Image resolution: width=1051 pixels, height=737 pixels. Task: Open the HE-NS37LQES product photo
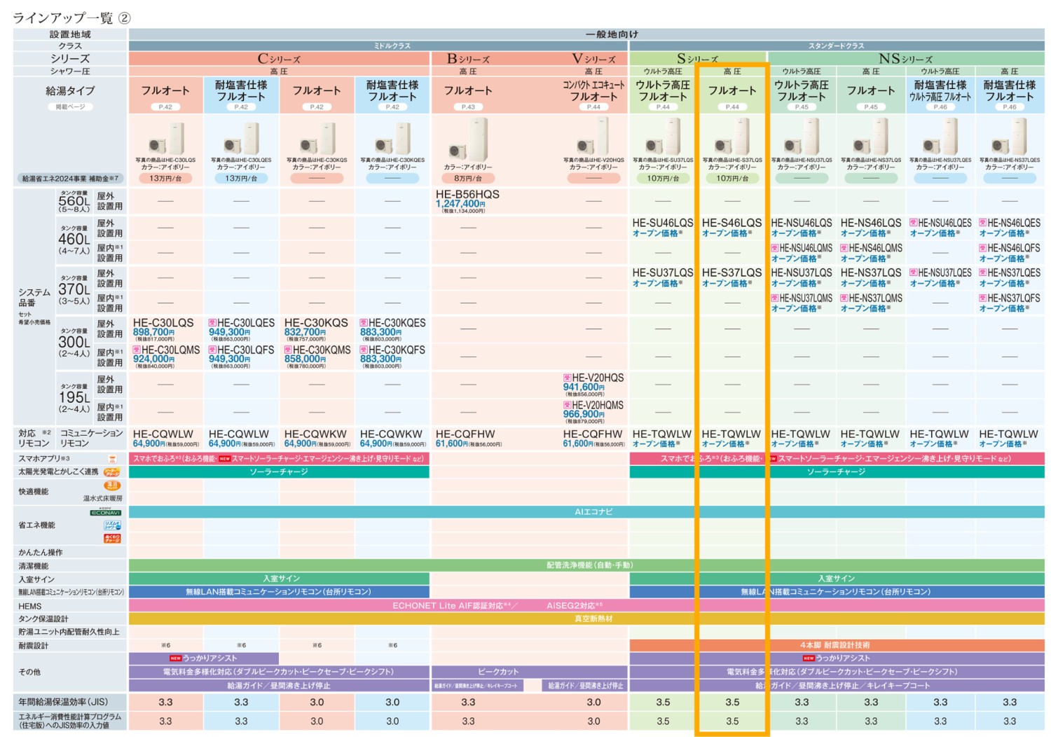tap(1010, 137)
